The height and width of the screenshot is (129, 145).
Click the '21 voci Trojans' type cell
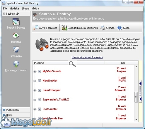121,70
